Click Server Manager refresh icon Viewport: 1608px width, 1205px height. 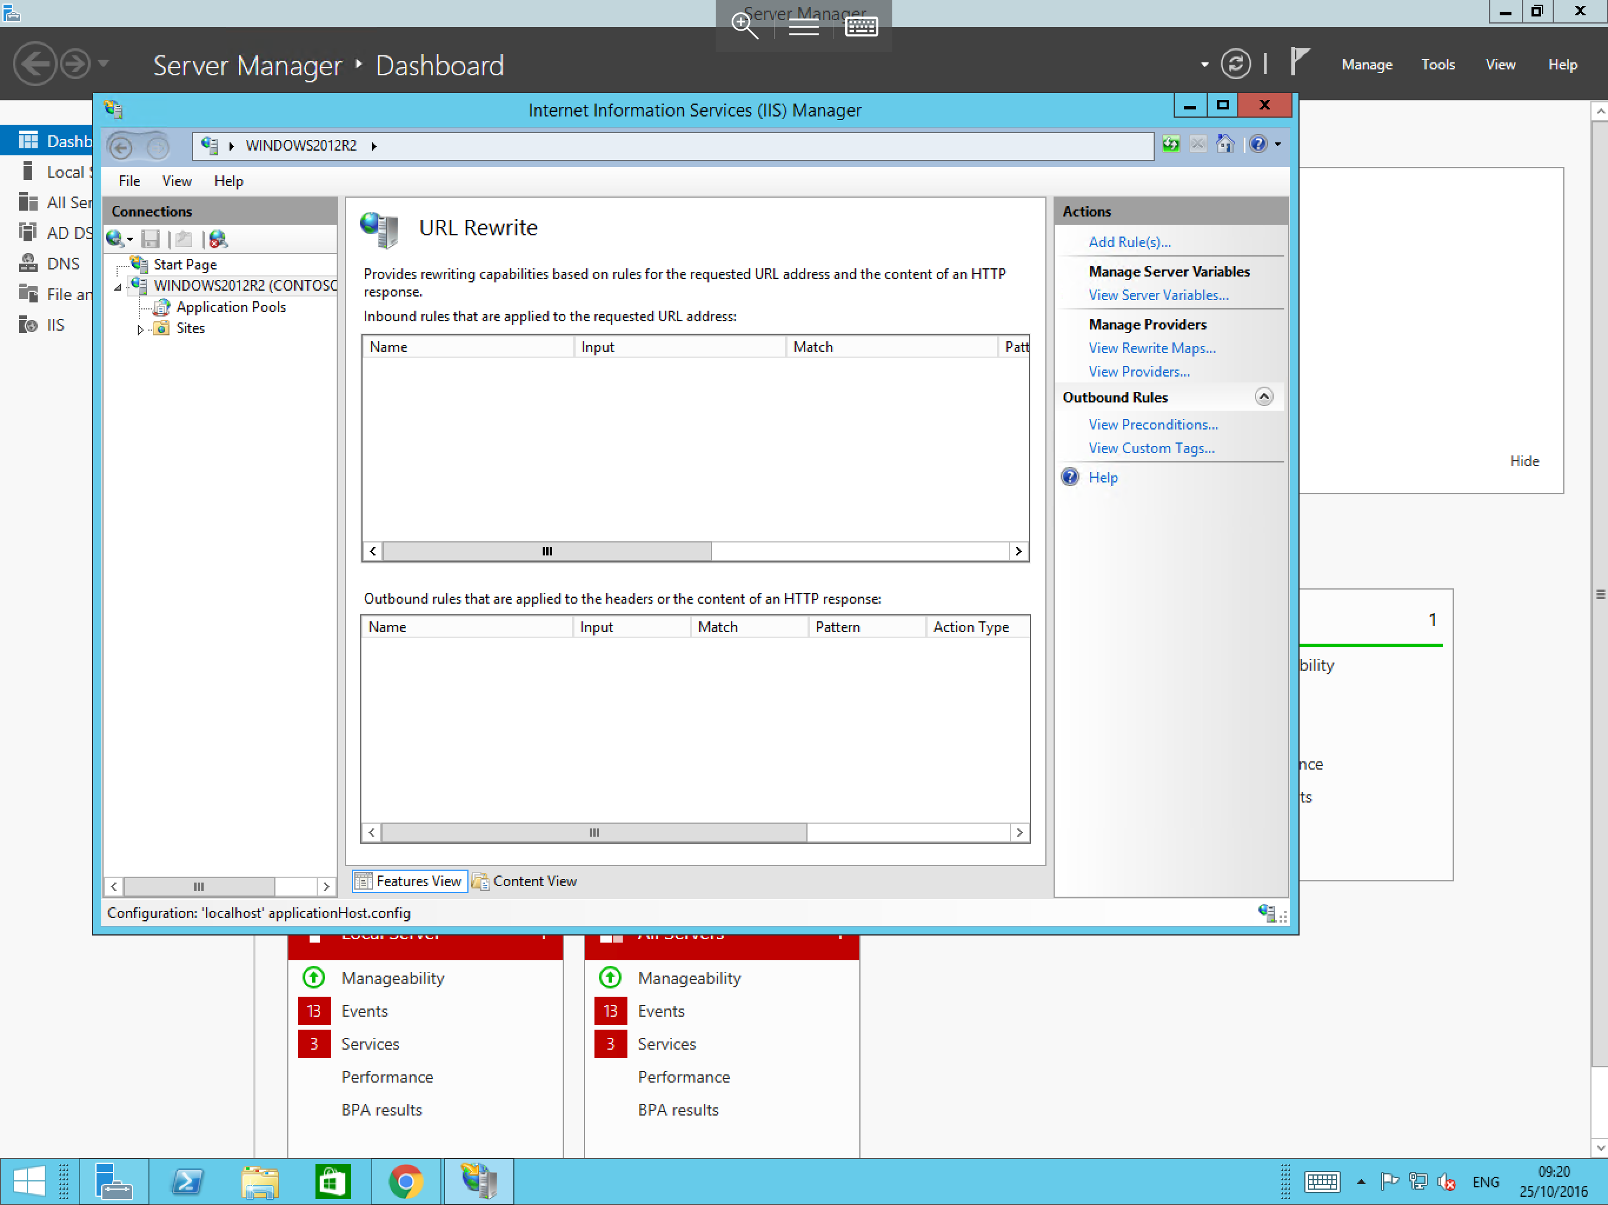tap(1235, 65)
